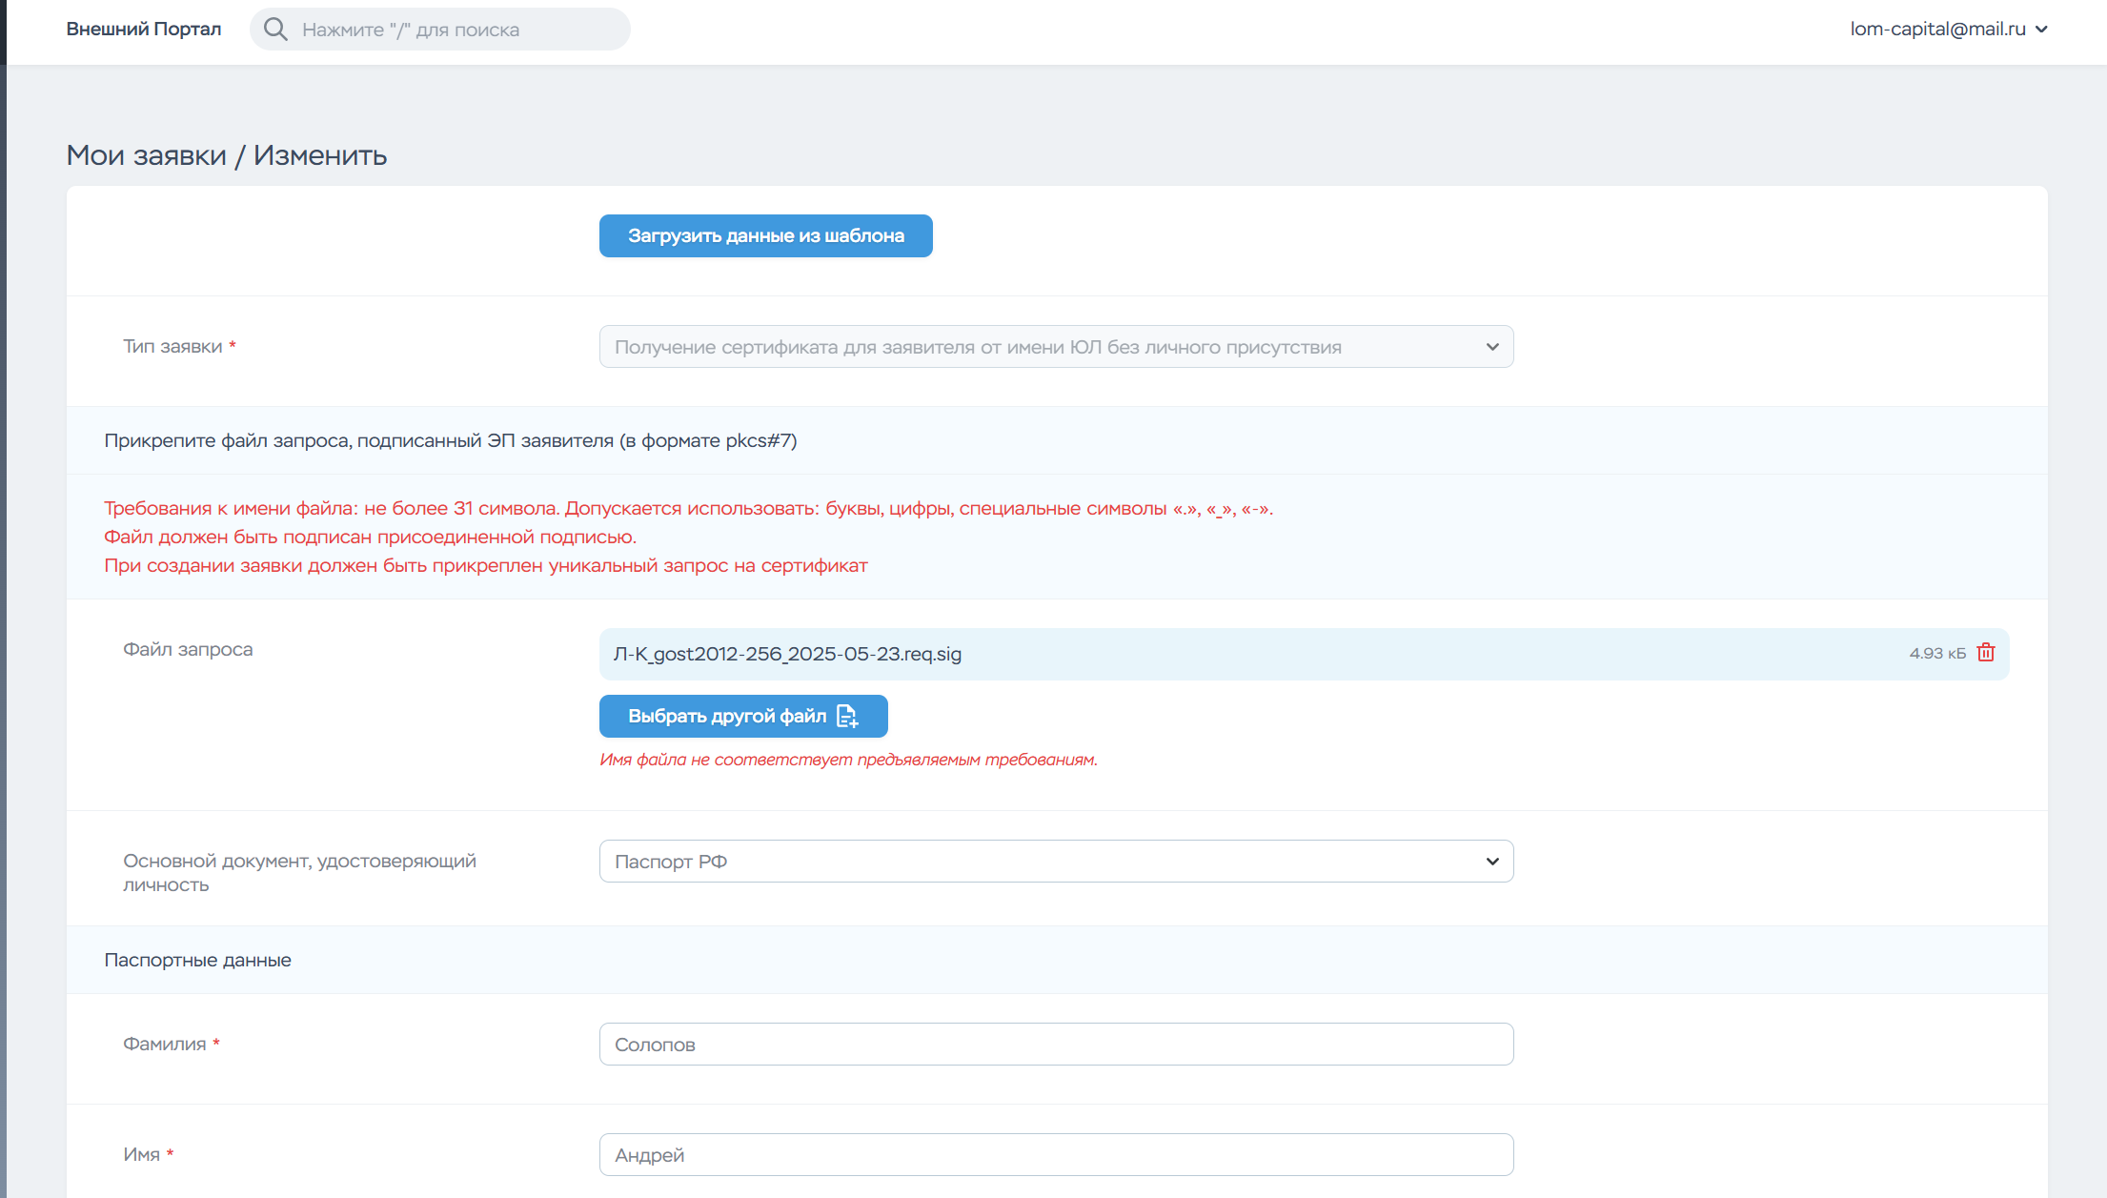The image size is (2107, 1198).
Task: Click Загрузить данные из шаблона button
Action: click(766, 236)
